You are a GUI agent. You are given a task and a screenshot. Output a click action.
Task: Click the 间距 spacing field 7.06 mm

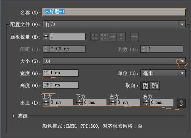tap(67, 49)
